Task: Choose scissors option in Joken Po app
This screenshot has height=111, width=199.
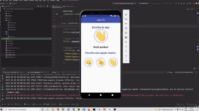Action: click(x=101, y=62)
